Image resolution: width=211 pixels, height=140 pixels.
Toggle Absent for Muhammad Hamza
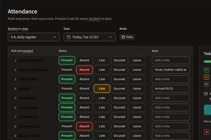point(84,70)
